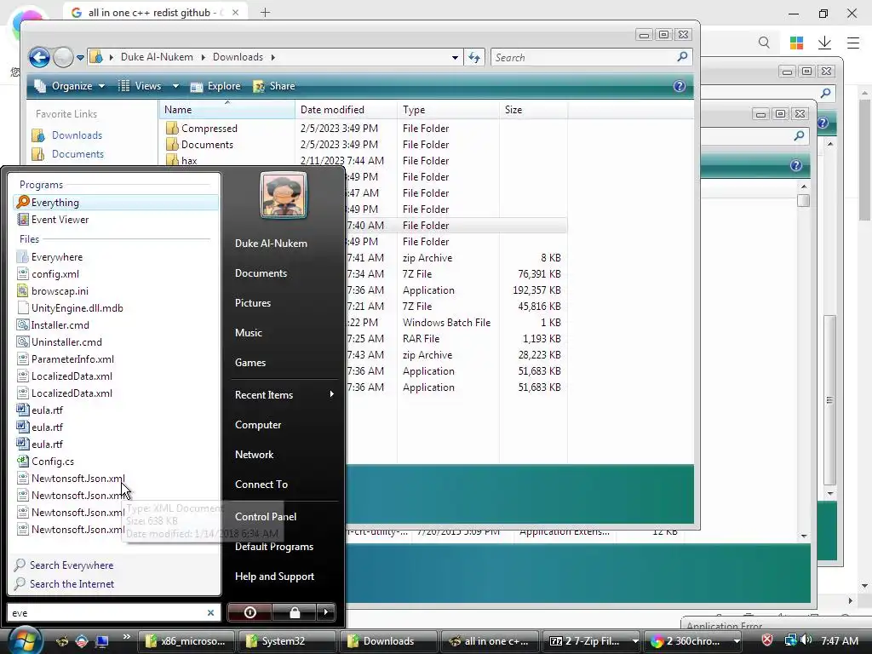Launch Event Viewer from Programs list
This screenshot has height=654, width=872.
(x=116, y=220)
